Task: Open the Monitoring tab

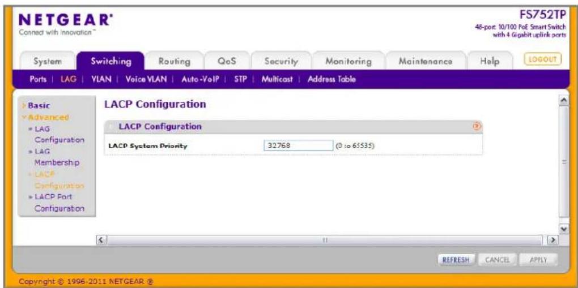Action: (x=348, y=62)
